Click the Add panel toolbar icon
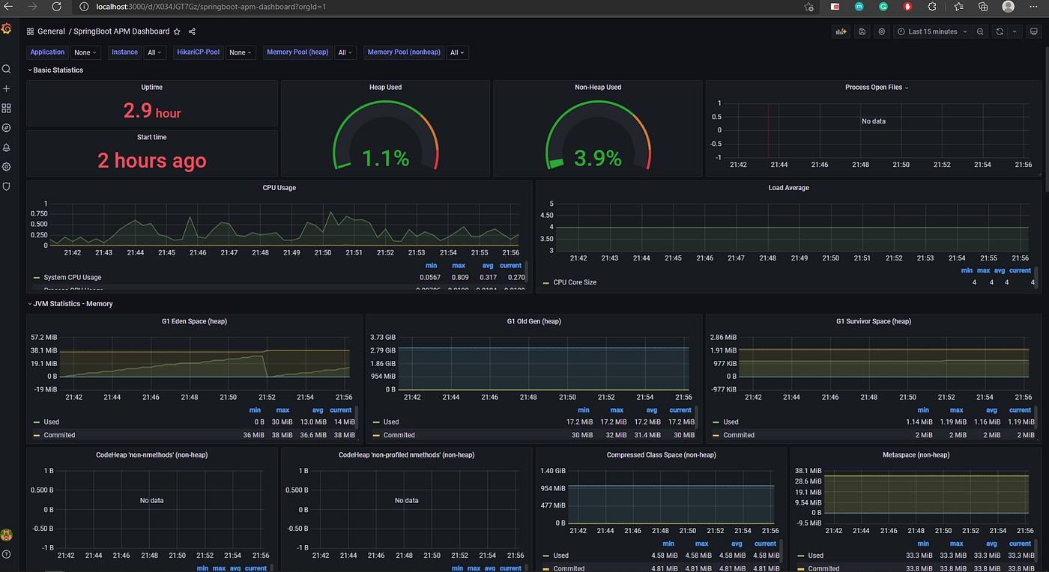 (841, 31)
